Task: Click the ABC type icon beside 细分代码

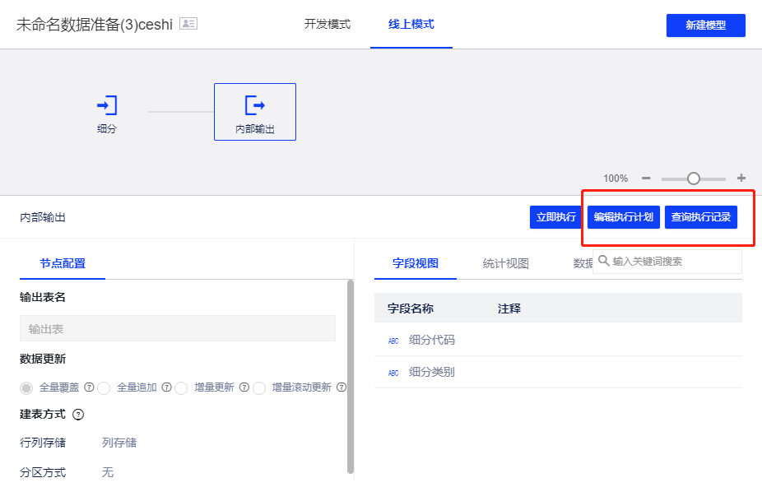Action: (393, 339)
